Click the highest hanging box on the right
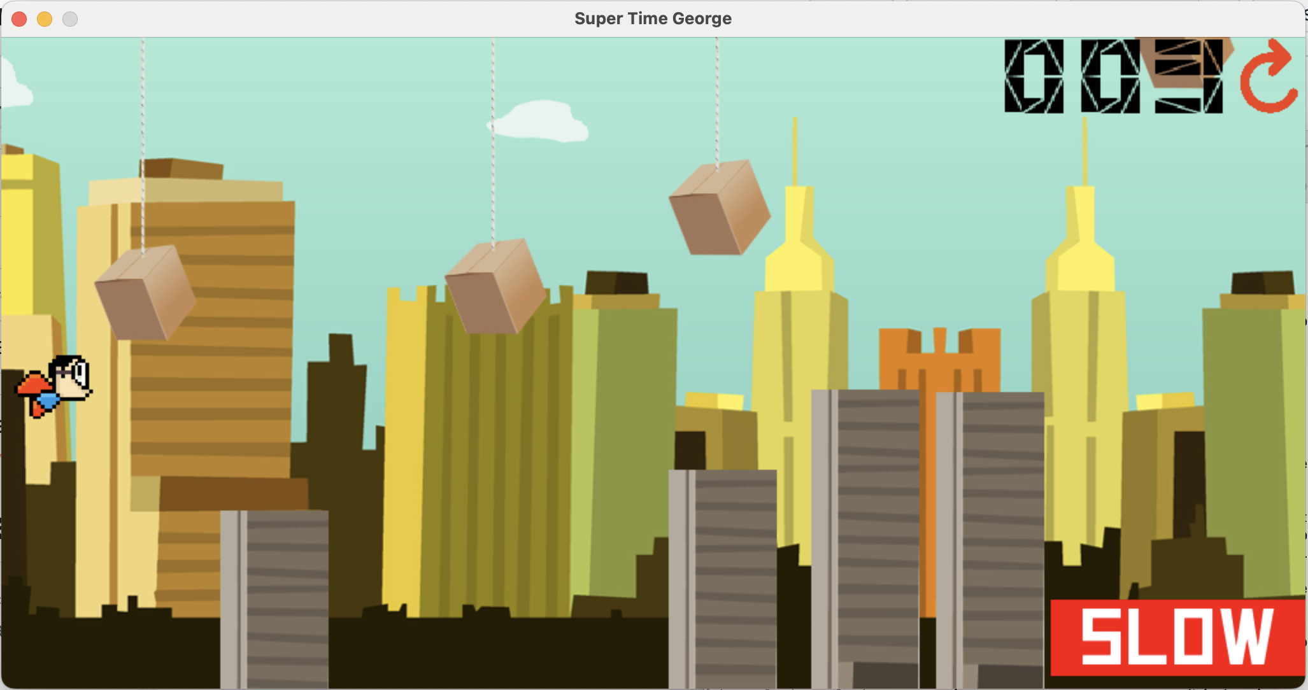1308x690 pixels. 720,208
